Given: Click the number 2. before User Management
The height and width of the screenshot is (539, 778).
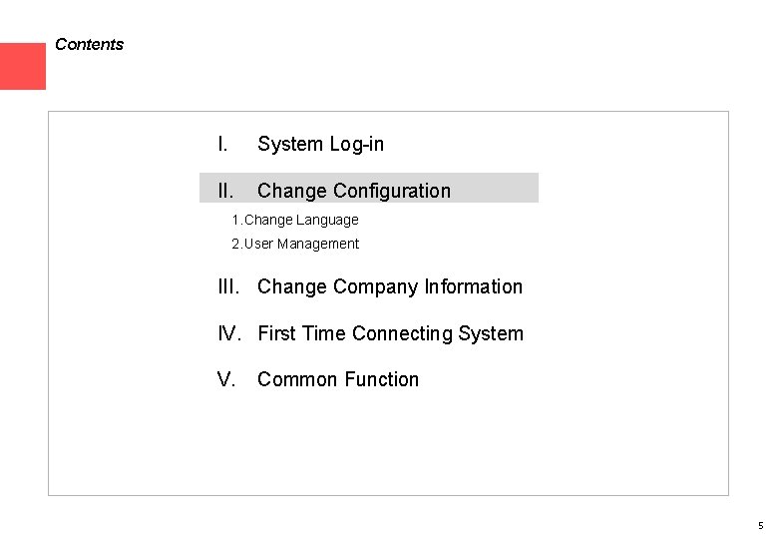Looking at the screenshot, I should point(236,244).
